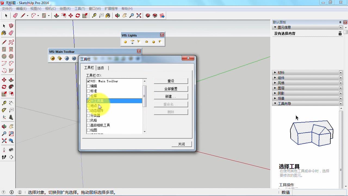The width and height of the screenshot is (348, 196).
Task: Expand the 图层 panel
Action: [x=275, y=88]
